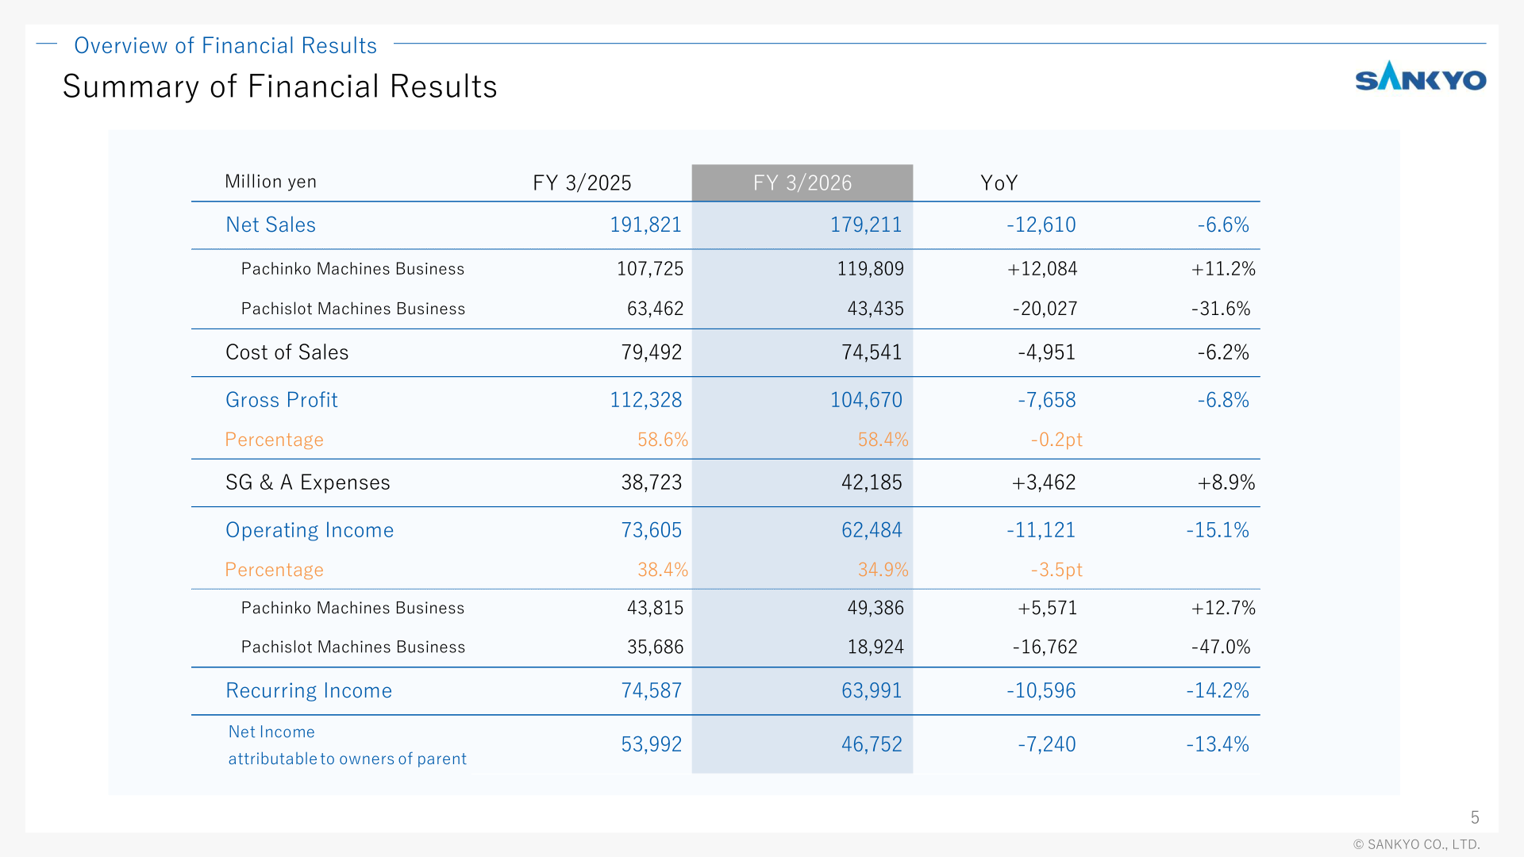
Task: Click Pachislot operating income 18,924
Action: [x=876, y=647]
